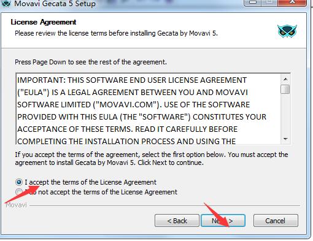Viewport: 313px width, 241px height.
Task: Cancel the Gecata installation
Action: pos(276,221)
